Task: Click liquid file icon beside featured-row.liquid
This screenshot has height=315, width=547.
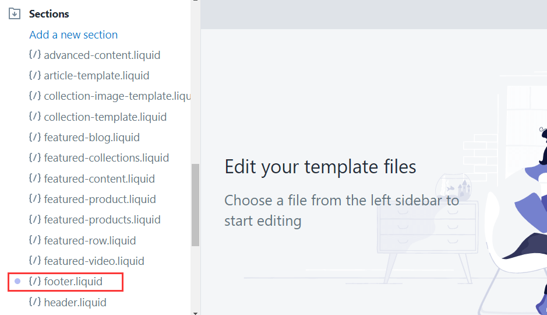Action: click(x=35, y=240)
